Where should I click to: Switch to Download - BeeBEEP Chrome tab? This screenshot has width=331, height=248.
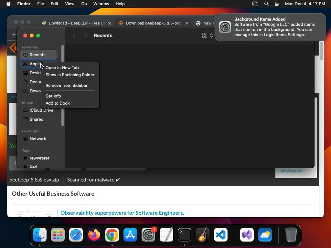[76, 23]
